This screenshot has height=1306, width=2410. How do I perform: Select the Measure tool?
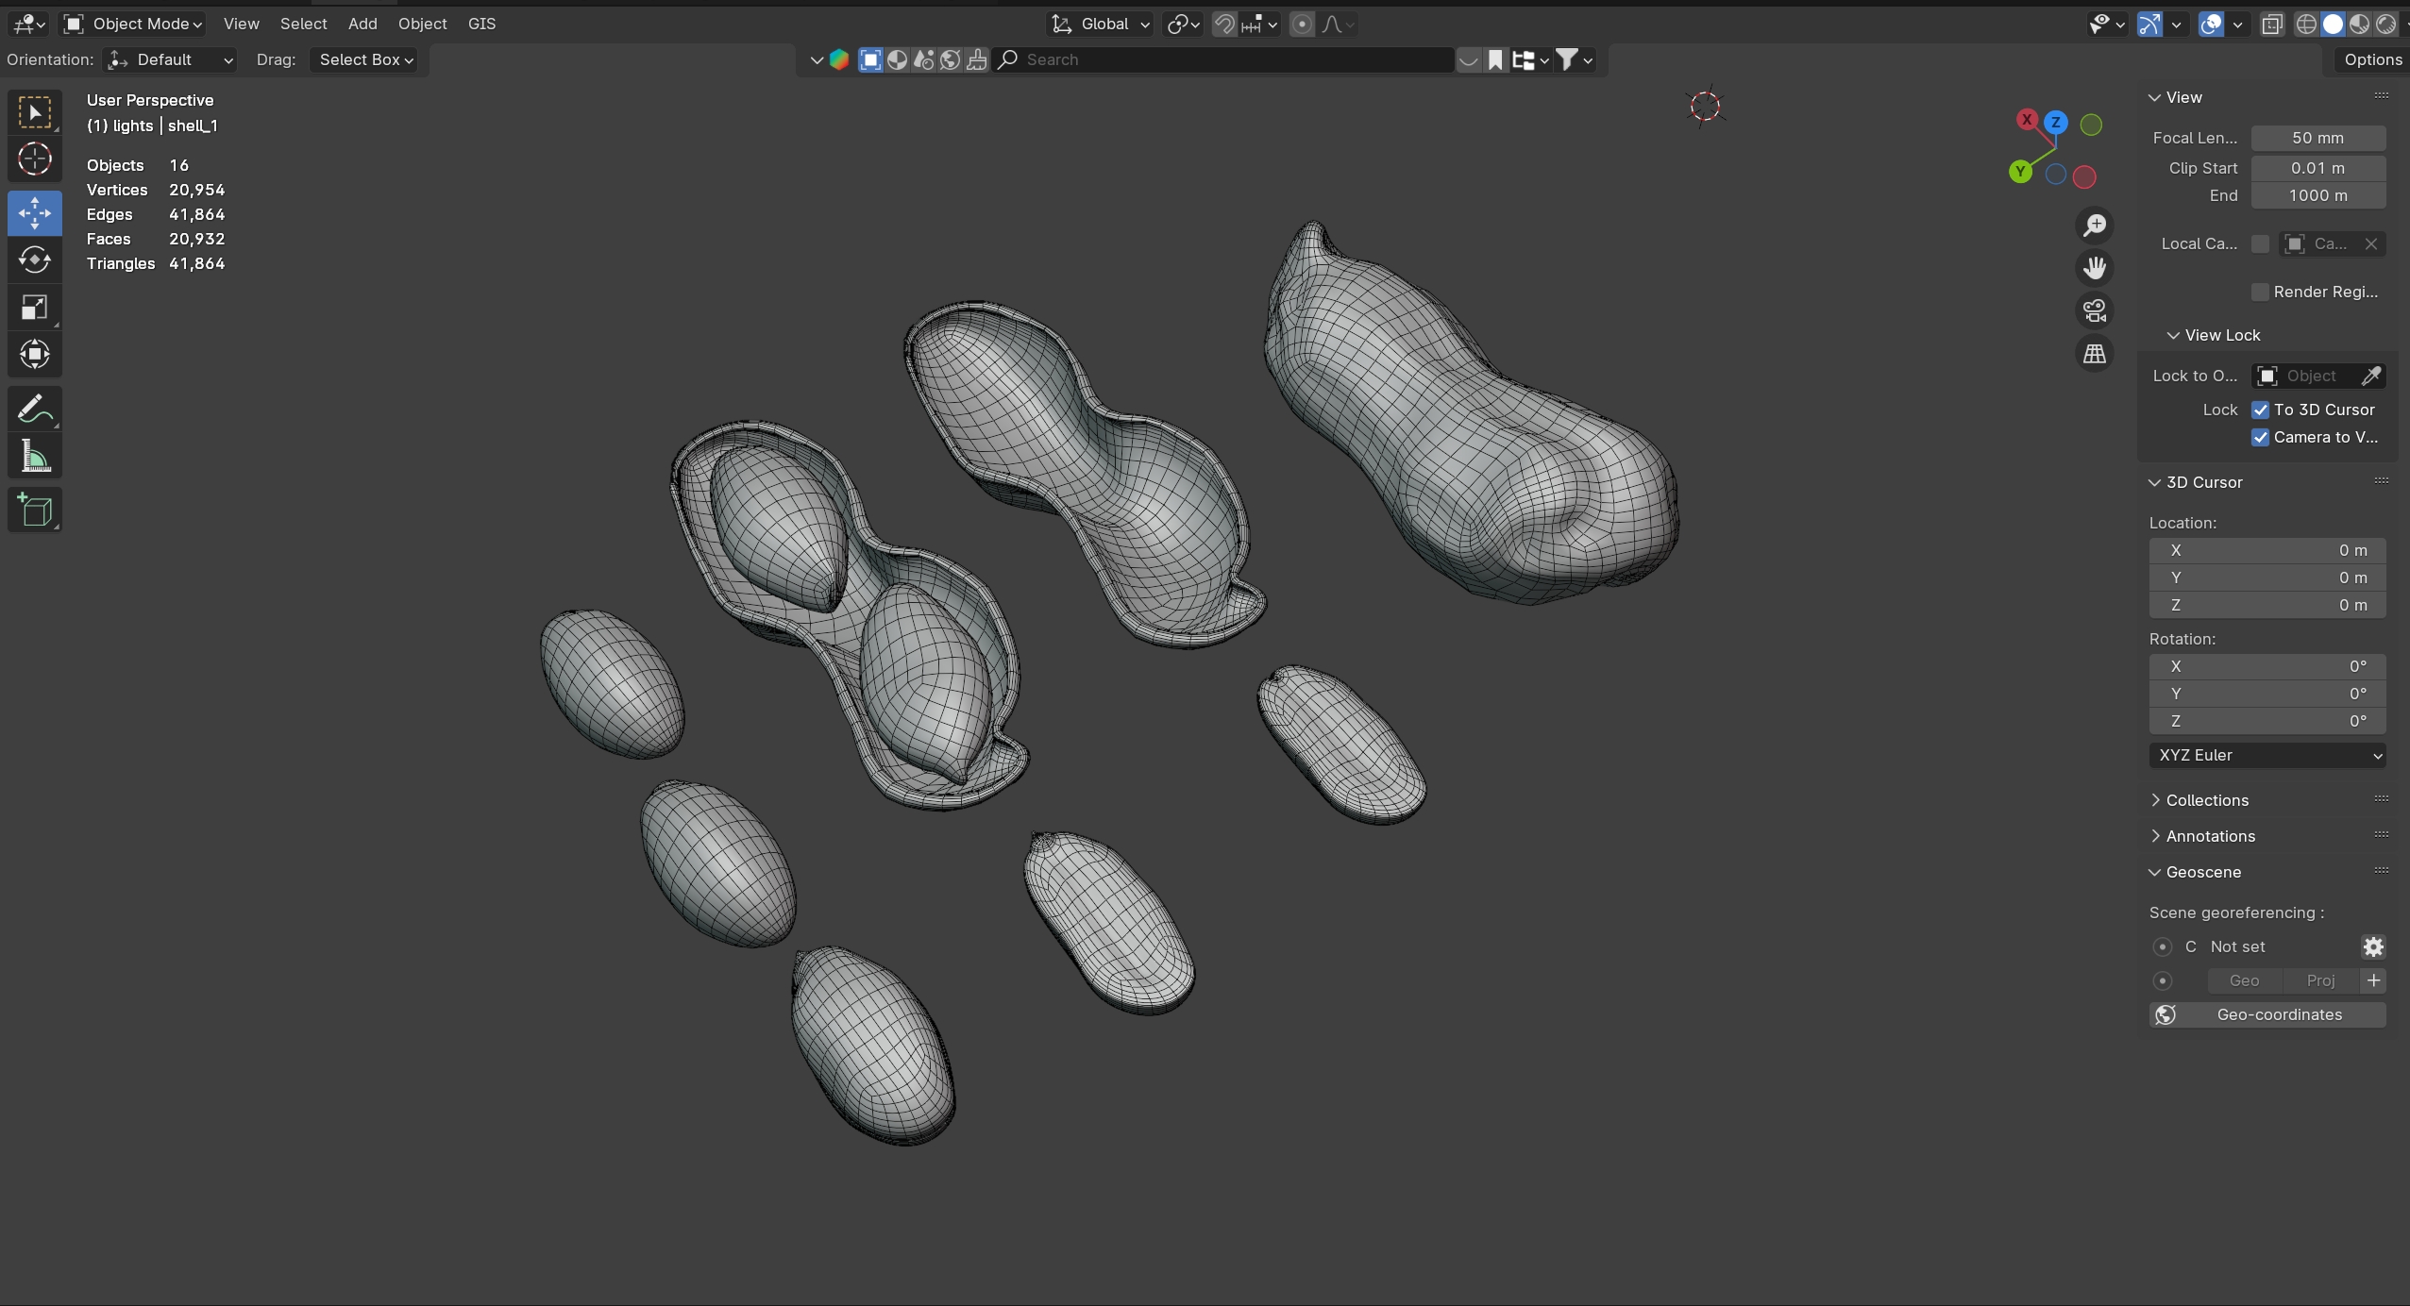[35, 458]
